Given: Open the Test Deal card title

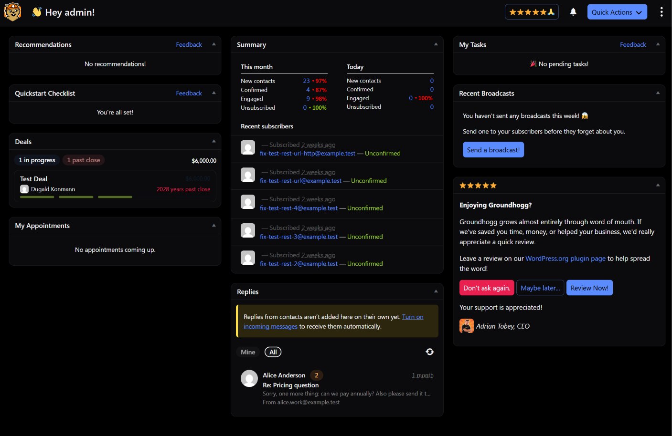Looking at the screenshot, I should coord(34,179).
